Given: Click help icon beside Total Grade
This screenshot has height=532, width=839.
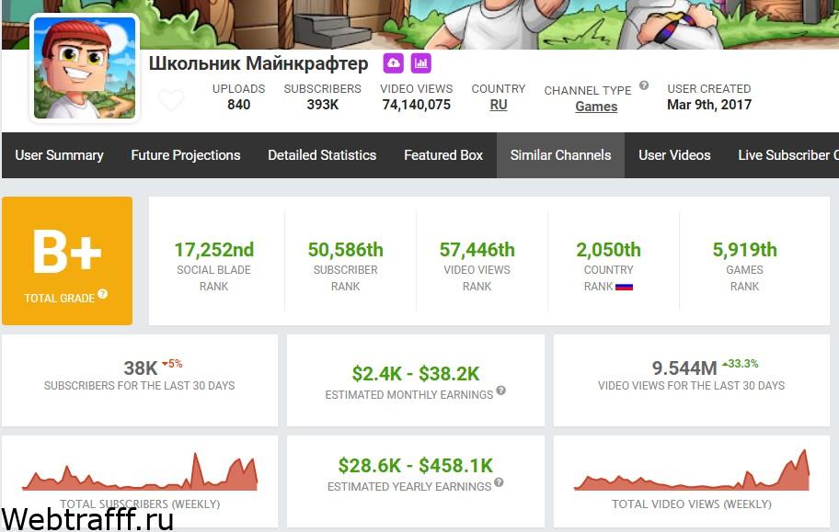Looking at the screenshot, I should coord(103,293).
